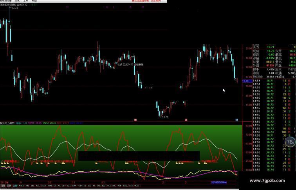The height and width of the screenshot is (190, 296).
Task: Click the 最高 label in the quote panel
Action: coord(278,55)
